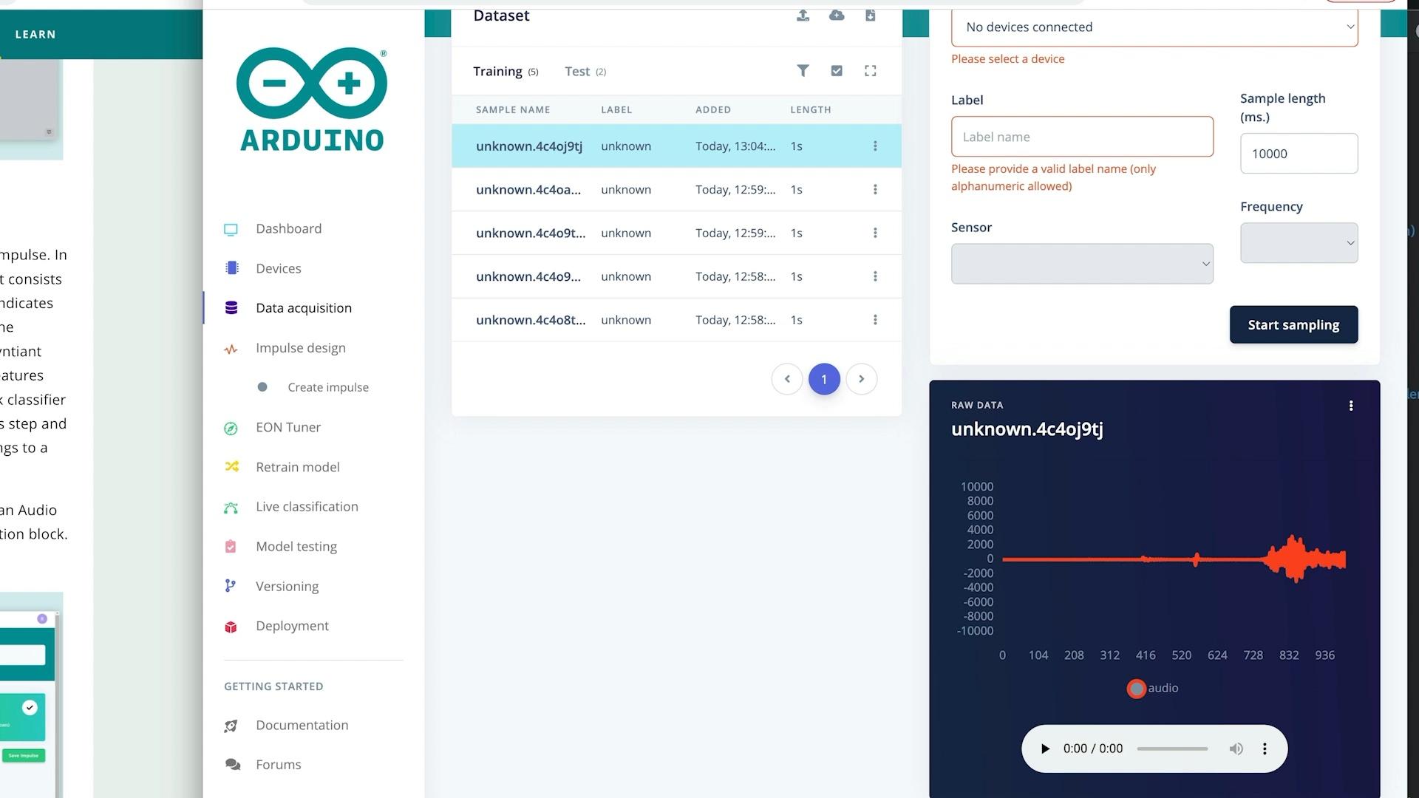Click the upload data icon in Dataset header
1419x798 pixels.
803,16
